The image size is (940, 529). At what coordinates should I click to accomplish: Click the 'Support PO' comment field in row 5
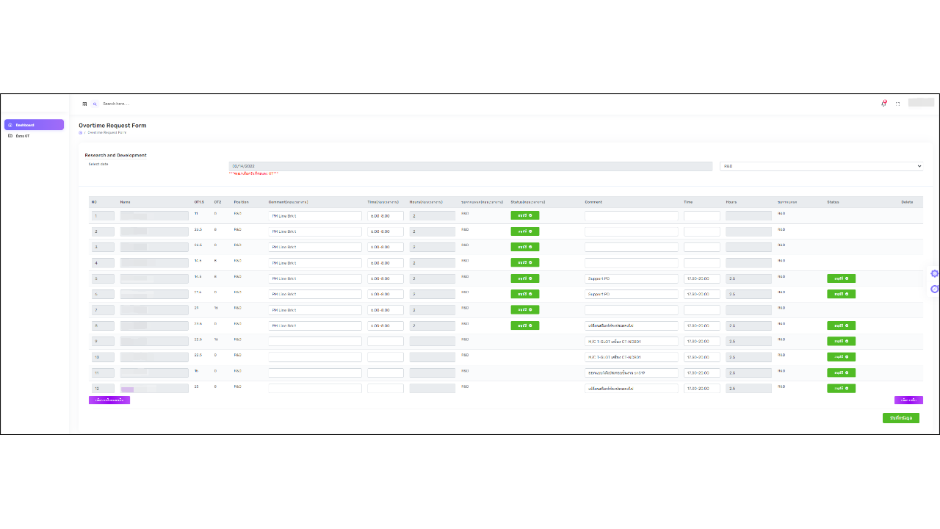[631, 279]
